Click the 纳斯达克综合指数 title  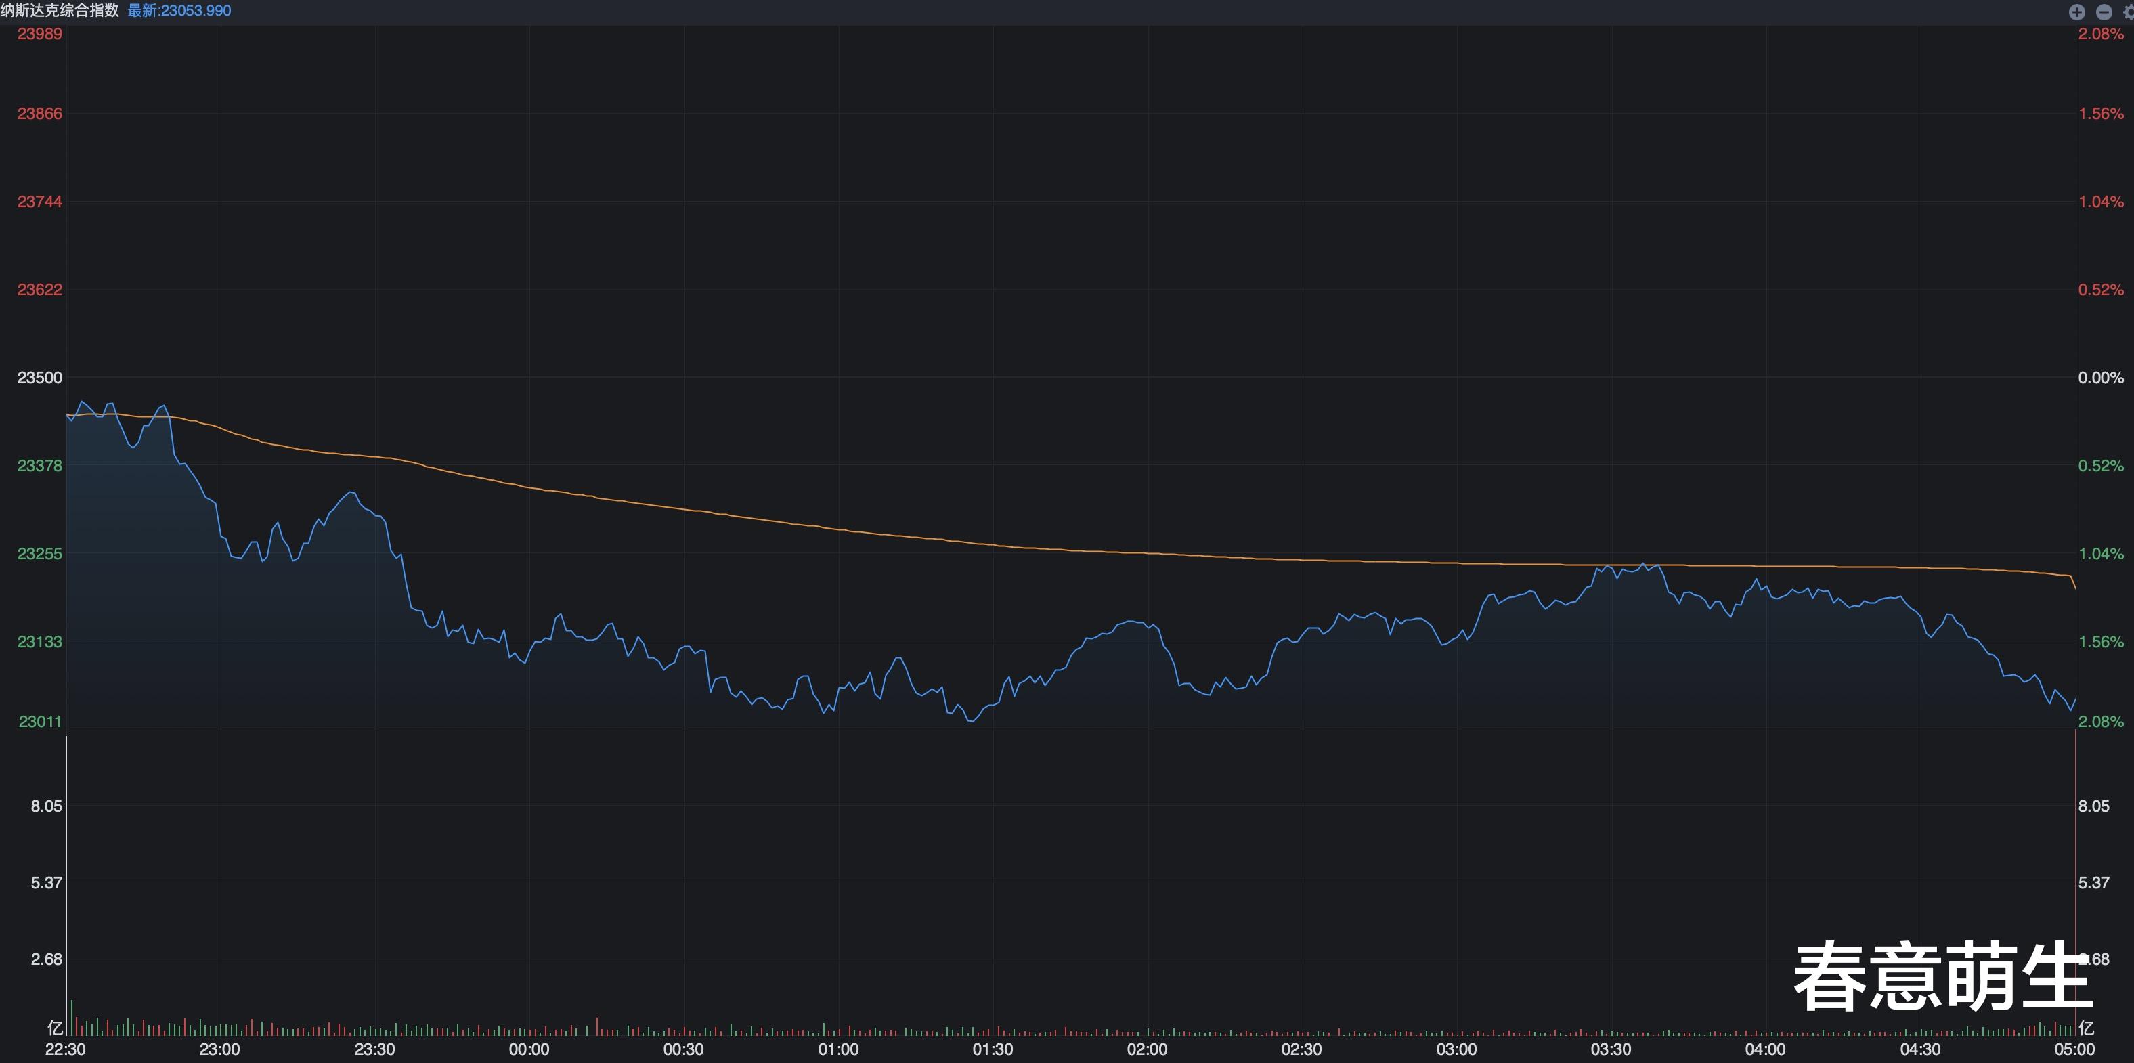(60, 11)
